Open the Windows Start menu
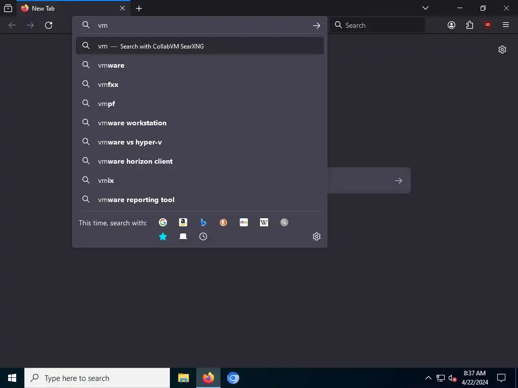The height and width of the screenshot is (388, 518). [12, 378]
